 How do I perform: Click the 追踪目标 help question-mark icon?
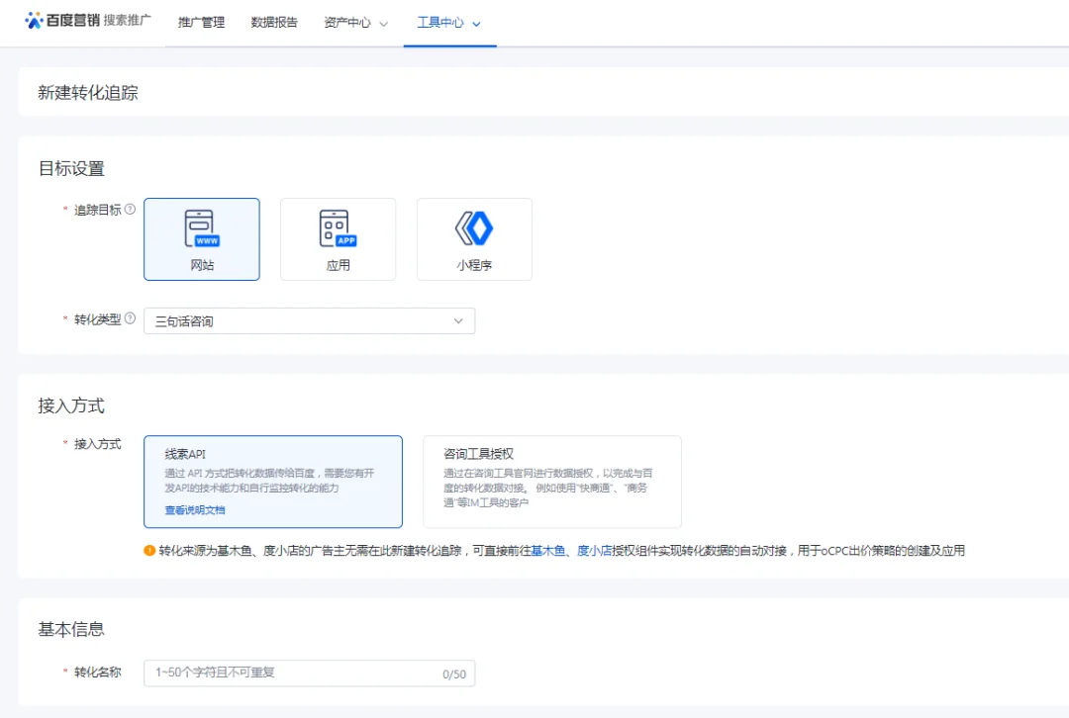tap(130, 209)
